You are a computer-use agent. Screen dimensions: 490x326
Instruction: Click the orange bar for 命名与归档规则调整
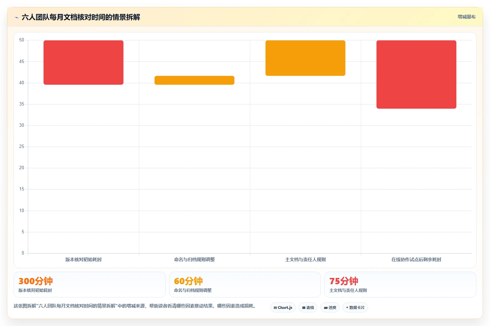195,80
